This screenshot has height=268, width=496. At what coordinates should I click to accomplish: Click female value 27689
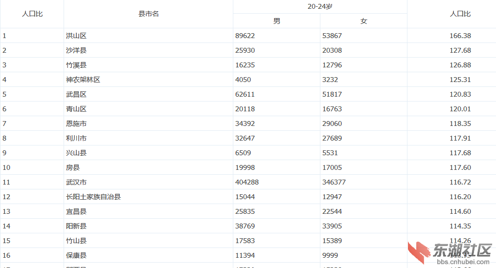coord(332,138)
